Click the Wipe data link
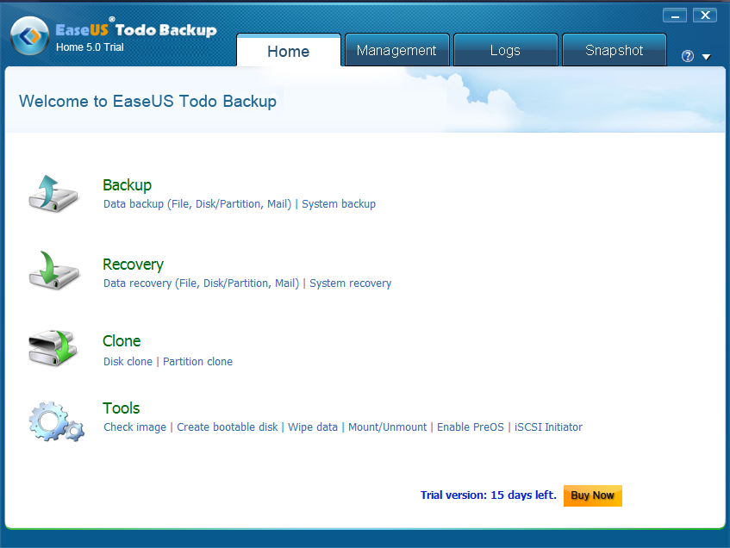 click(313, 427)
